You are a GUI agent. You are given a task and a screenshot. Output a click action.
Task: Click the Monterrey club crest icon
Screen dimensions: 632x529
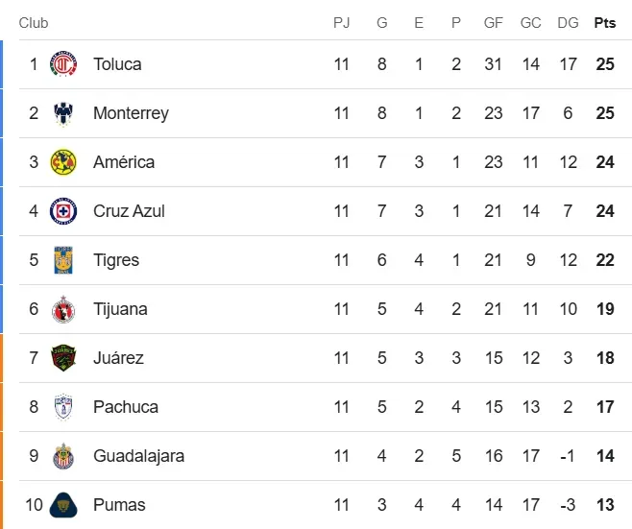coord(63,113)
